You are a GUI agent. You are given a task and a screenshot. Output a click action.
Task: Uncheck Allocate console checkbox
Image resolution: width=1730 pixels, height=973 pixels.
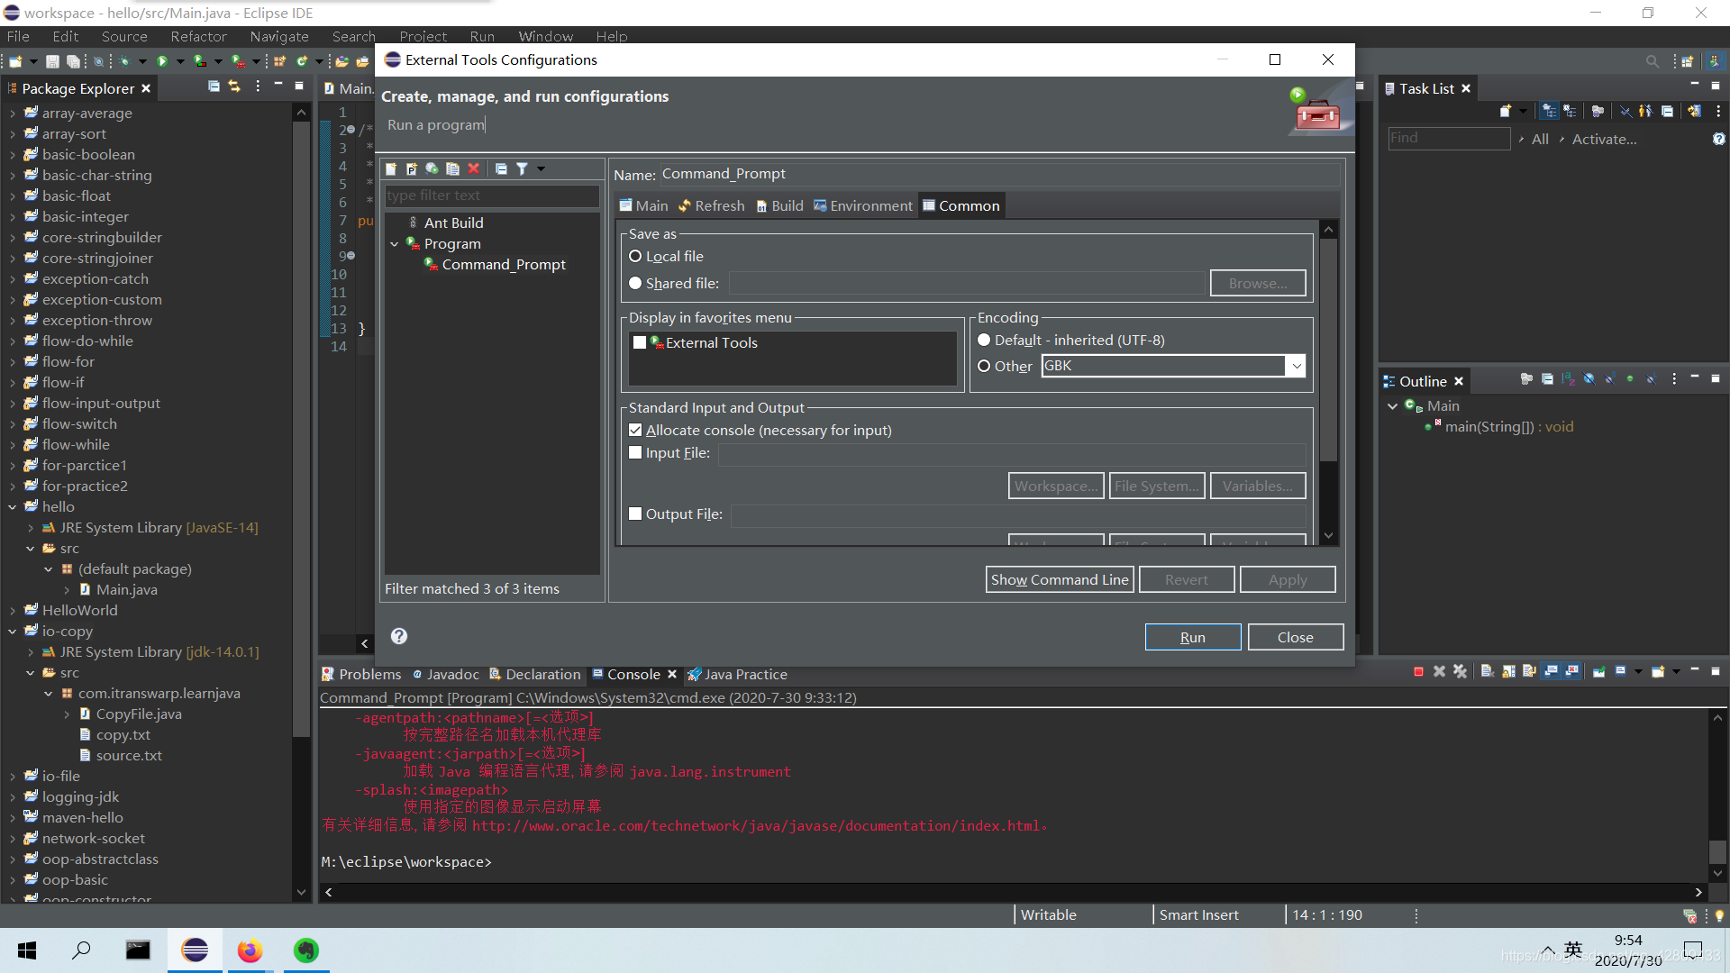[635, 431]
